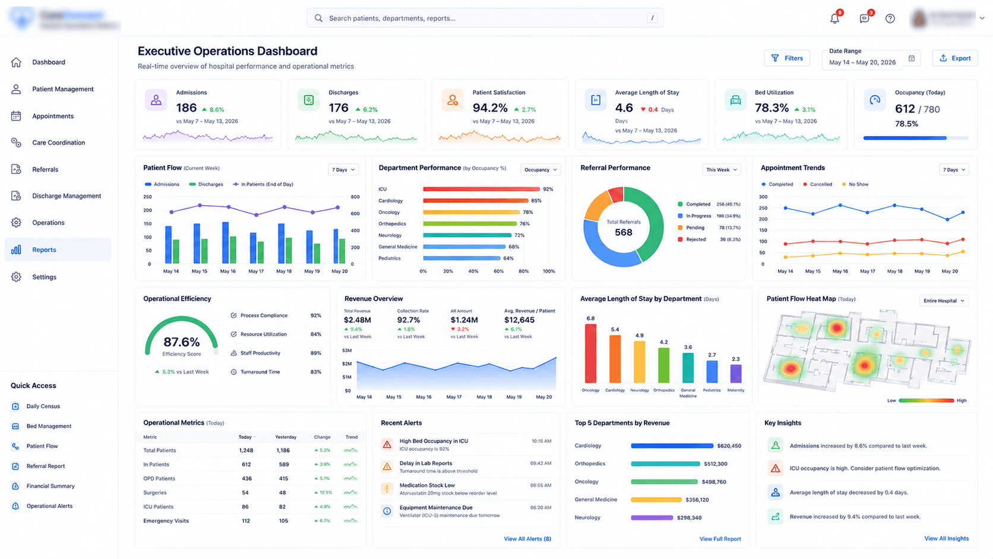Click the Discharges card icon

point(309,100)
